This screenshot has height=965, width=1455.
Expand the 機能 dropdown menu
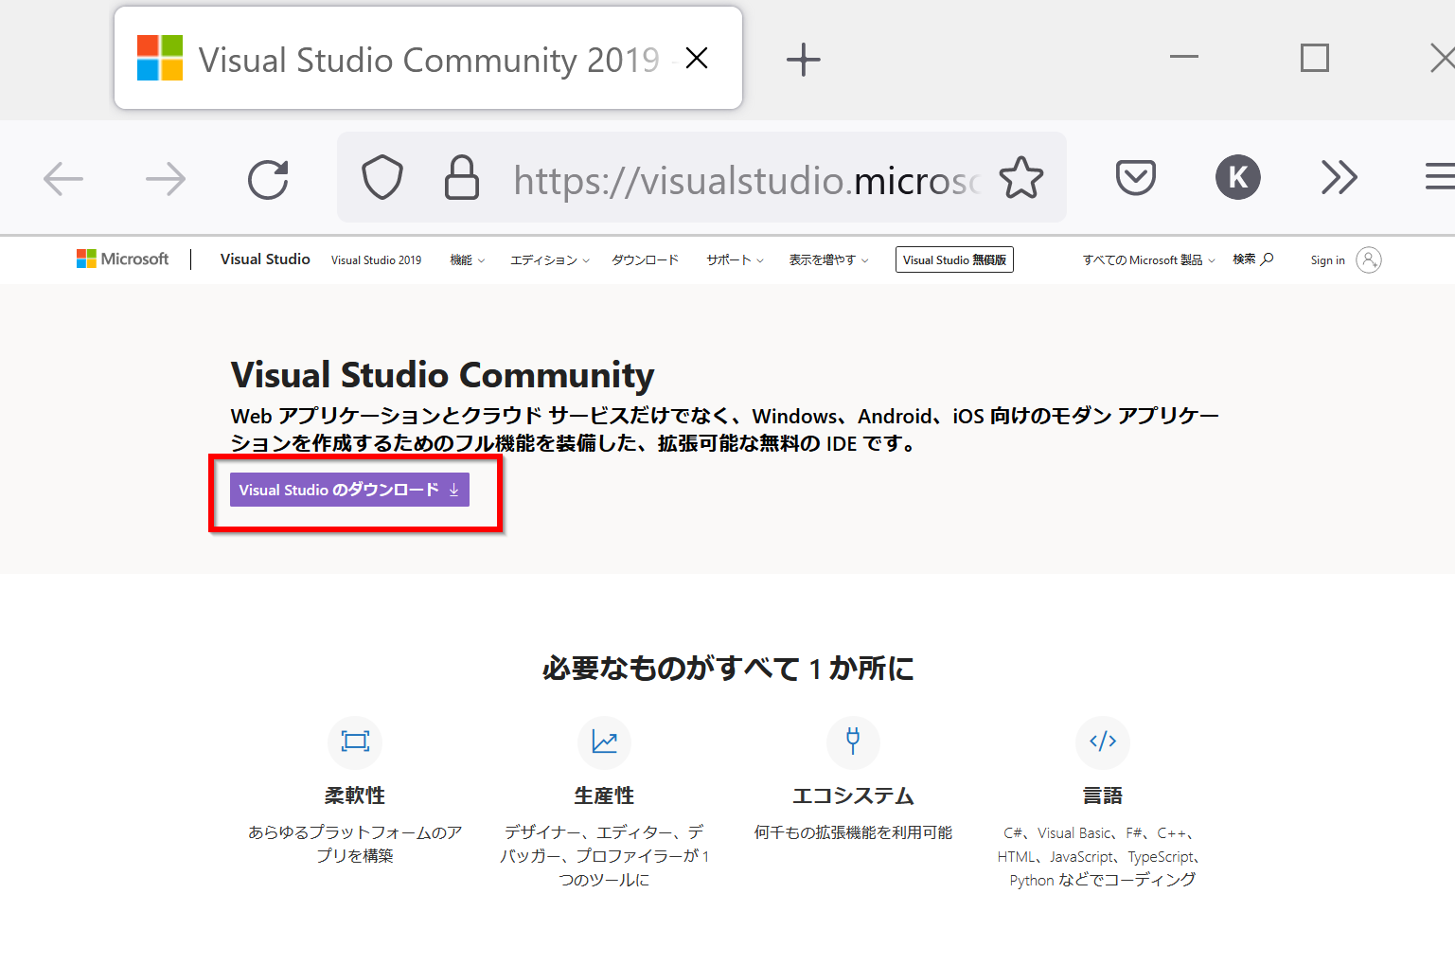pos(468,260)
